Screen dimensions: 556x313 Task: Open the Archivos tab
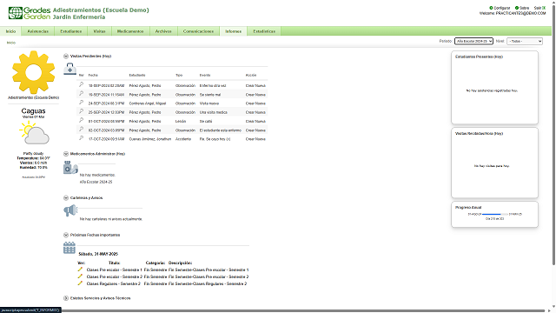[163, 31]
